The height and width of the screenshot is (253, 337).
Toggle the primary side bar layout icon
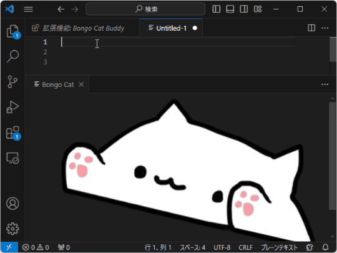click(216, 9)
